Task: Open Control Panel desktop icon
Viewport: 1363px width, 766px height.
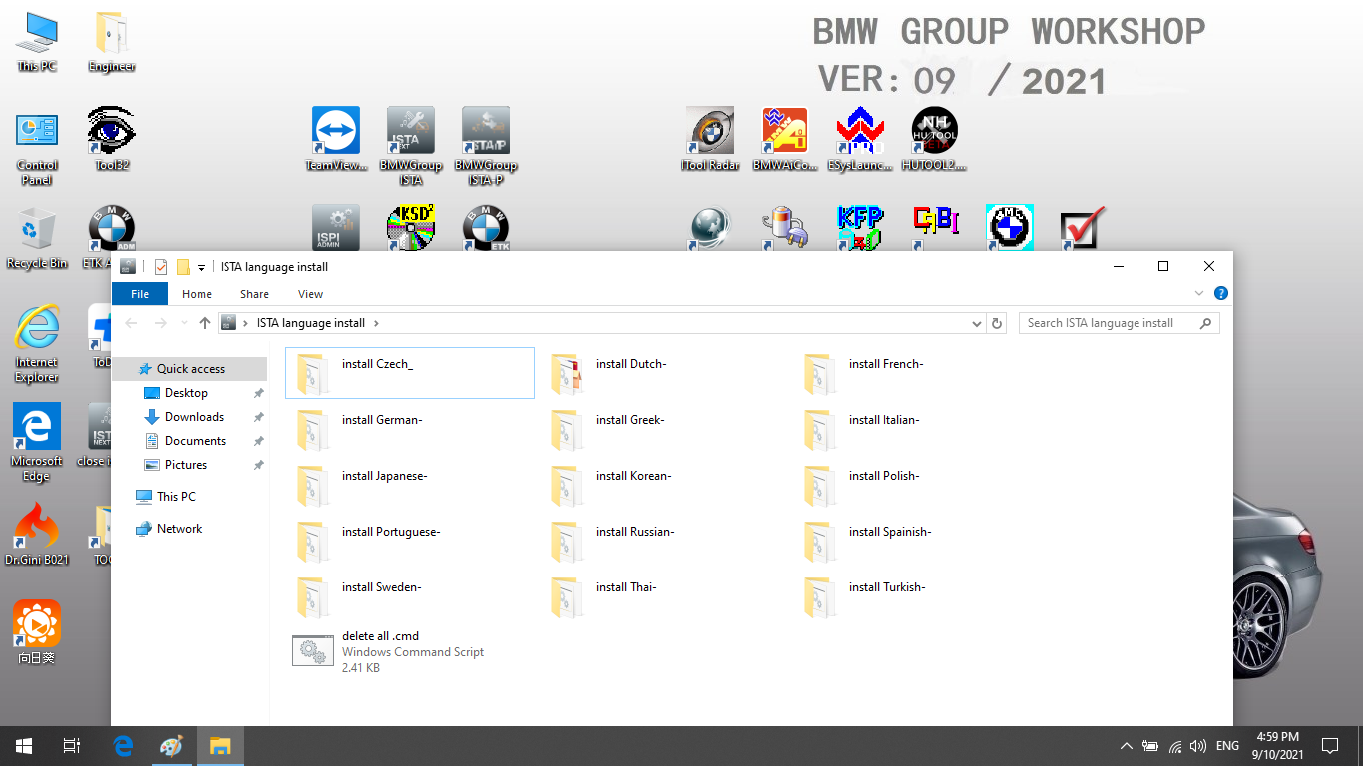Action: pos(37,148)
